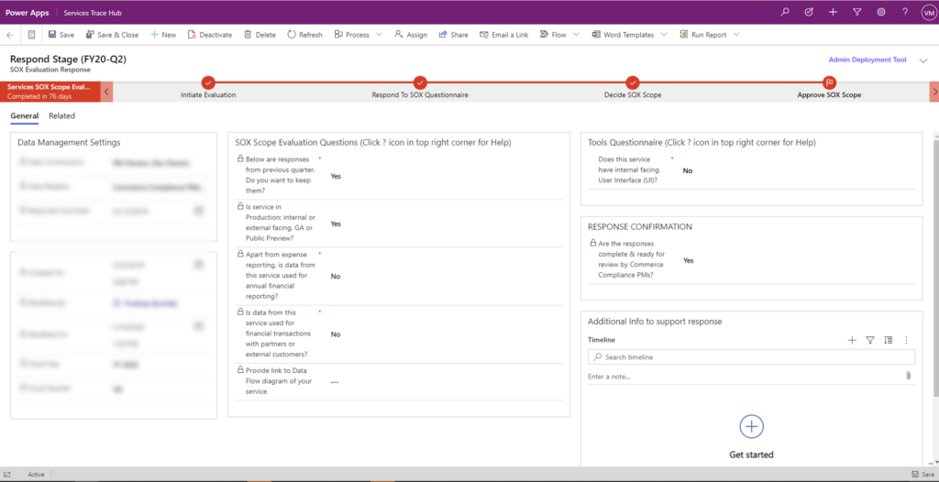Save the record from toolbar
Viewport: 939px width, 482px height.
click(x=61, y=35)
